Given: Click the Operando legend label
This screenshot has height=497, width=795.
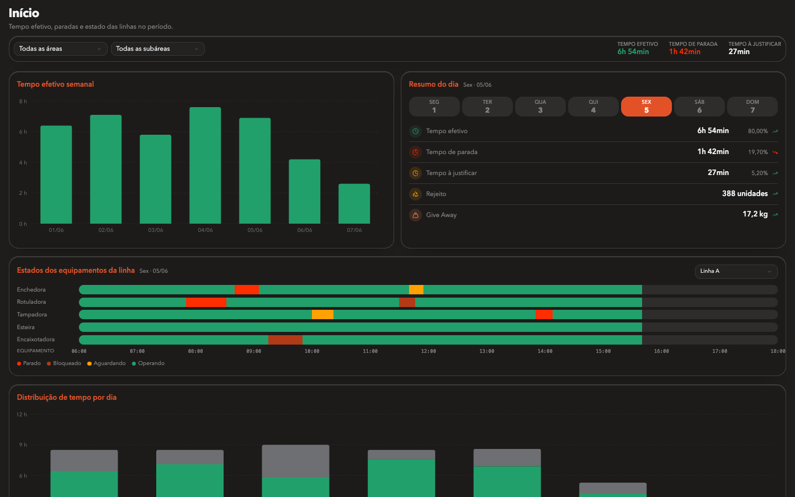Looking at the screenshot, I should tap(151, 363).
